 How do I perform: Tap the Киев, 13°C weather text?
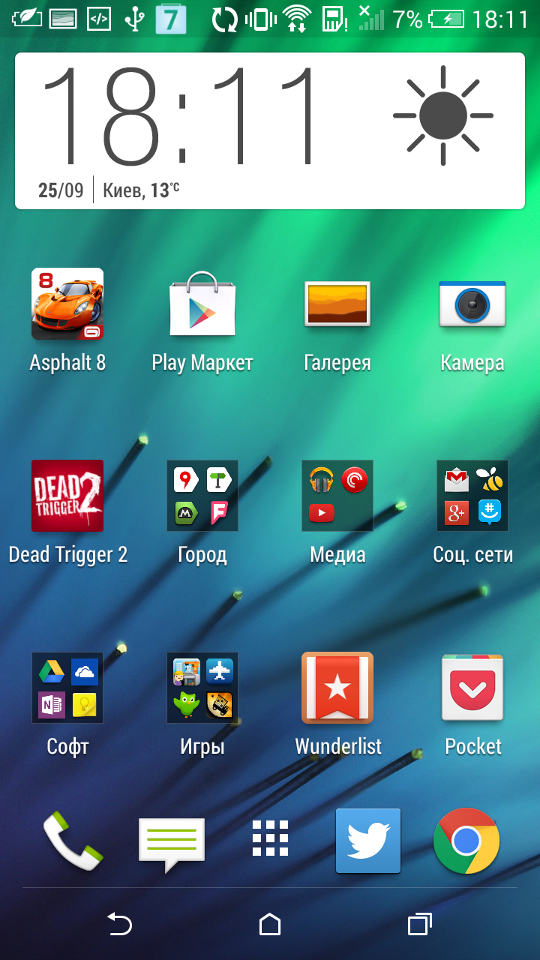pyautogui.click(x=141, y=190)
